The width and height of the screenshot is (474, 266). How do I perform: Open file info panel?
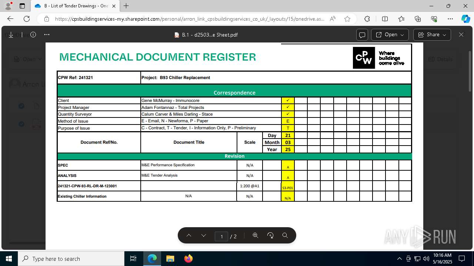click(33, 35)
